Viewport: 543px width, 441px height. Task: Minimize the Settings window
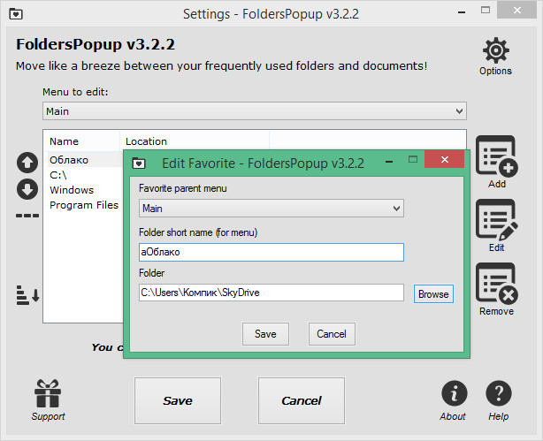click(x=462, y=12)
